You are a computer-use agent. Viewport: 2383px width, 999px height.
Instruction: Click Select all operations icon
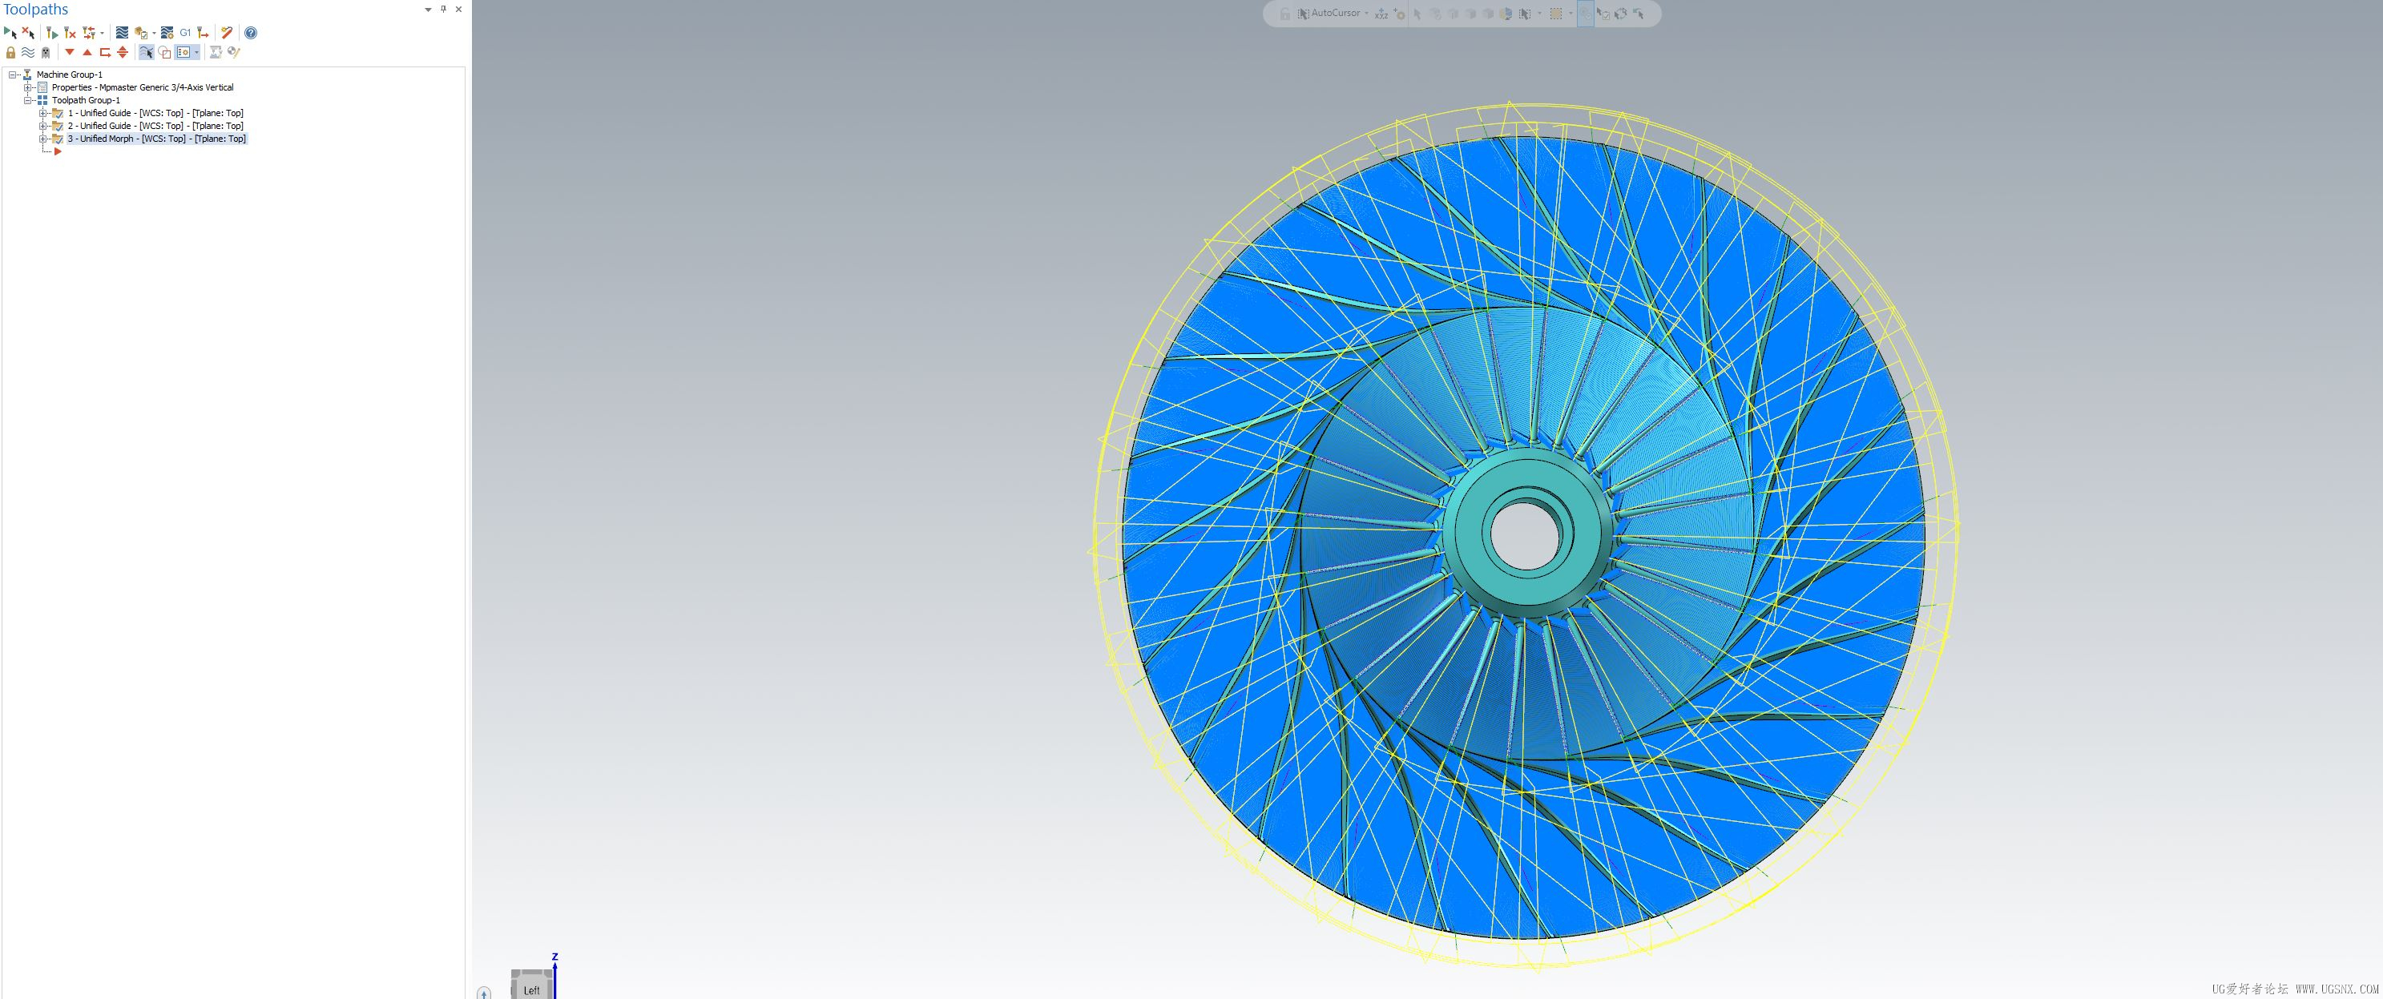10,32
